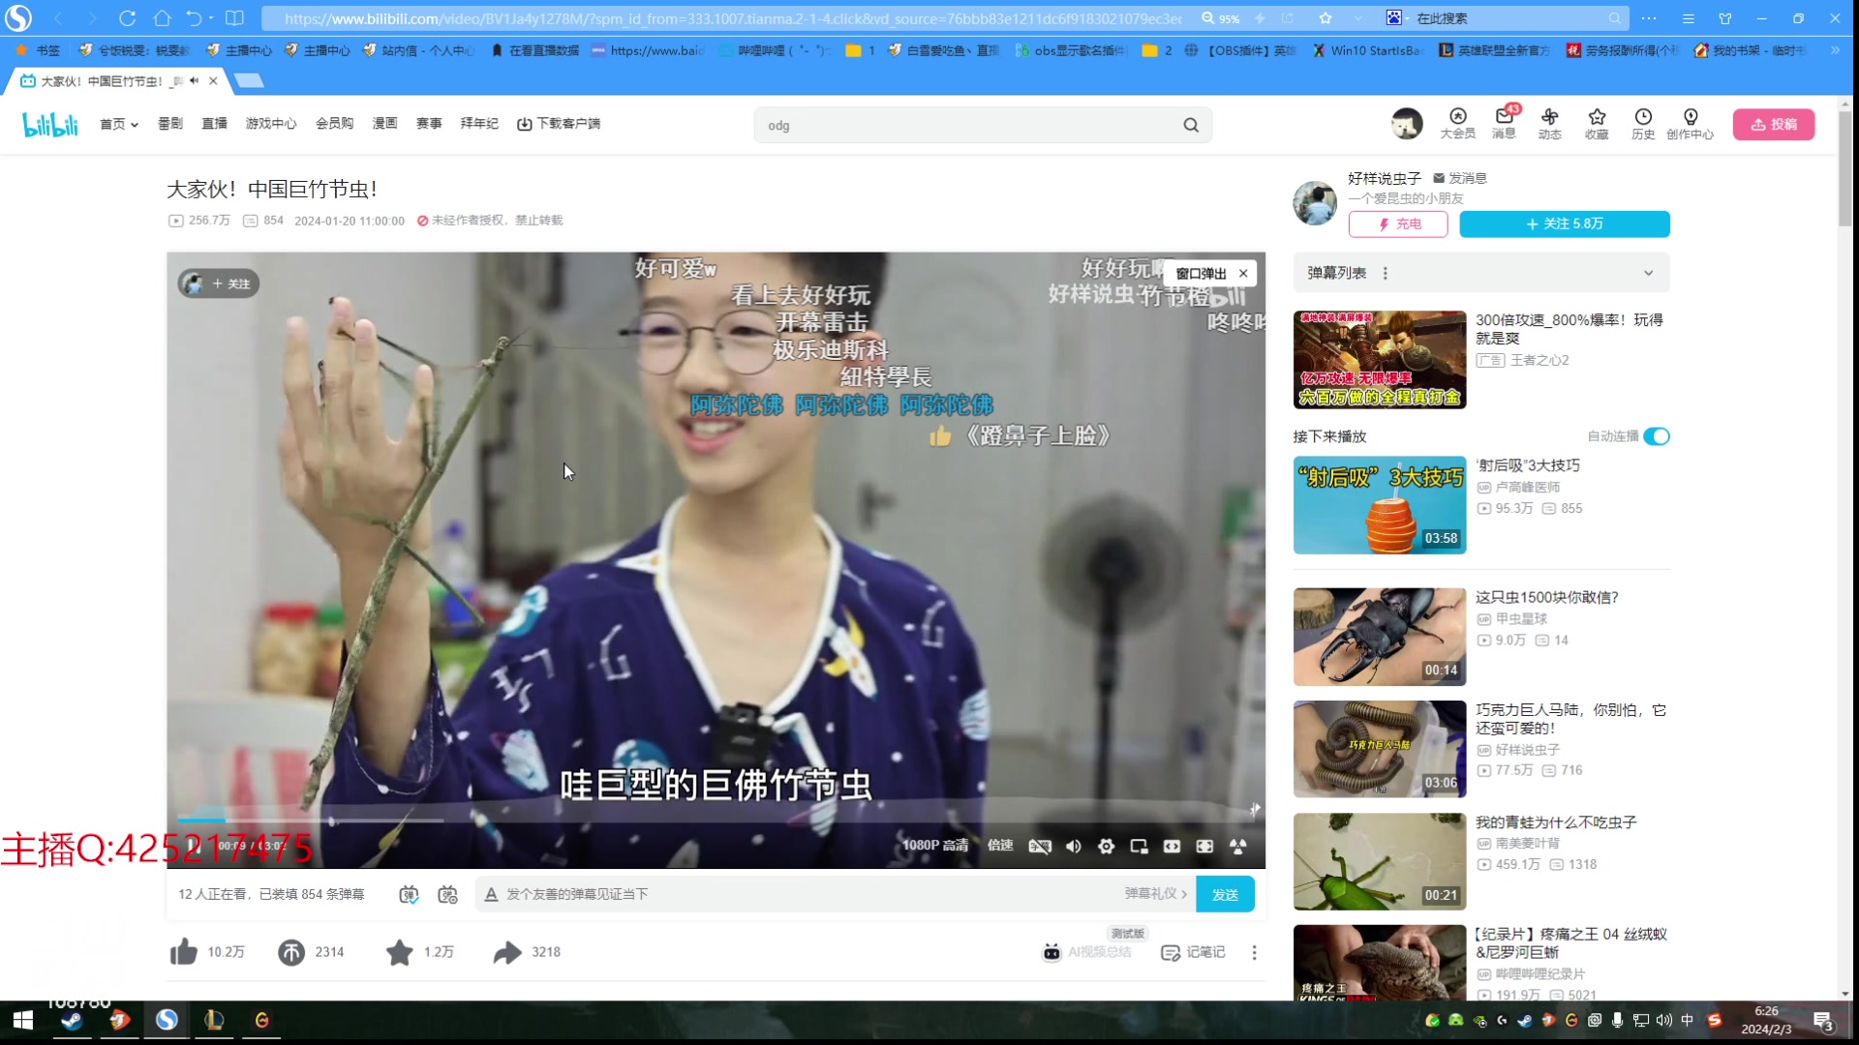Adjust the player volume icon

1073,847
